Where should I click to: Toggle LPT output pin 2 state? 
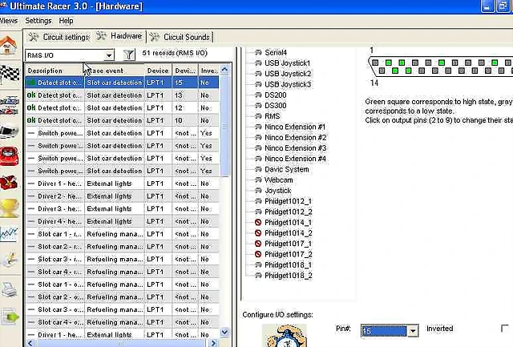click(x=388, y=63)
